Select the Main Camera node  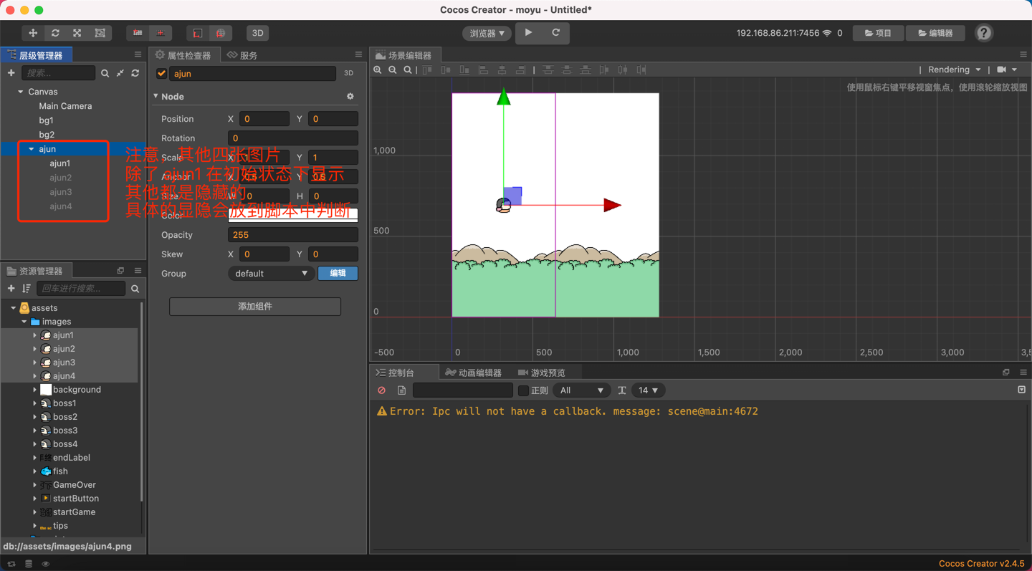coord(65,106)
